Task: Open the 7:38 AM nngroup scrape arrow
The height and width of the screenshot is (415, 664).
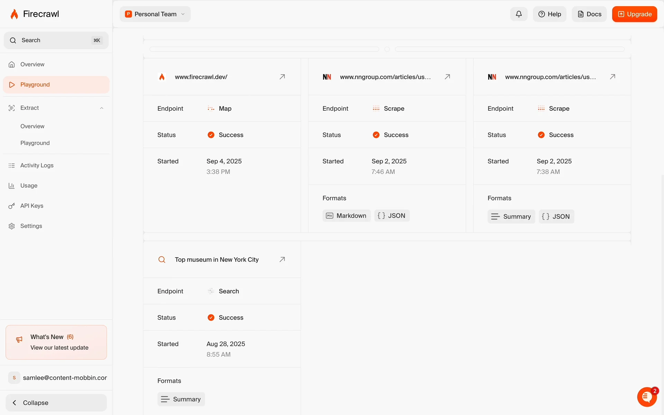Action: [612, 77]
